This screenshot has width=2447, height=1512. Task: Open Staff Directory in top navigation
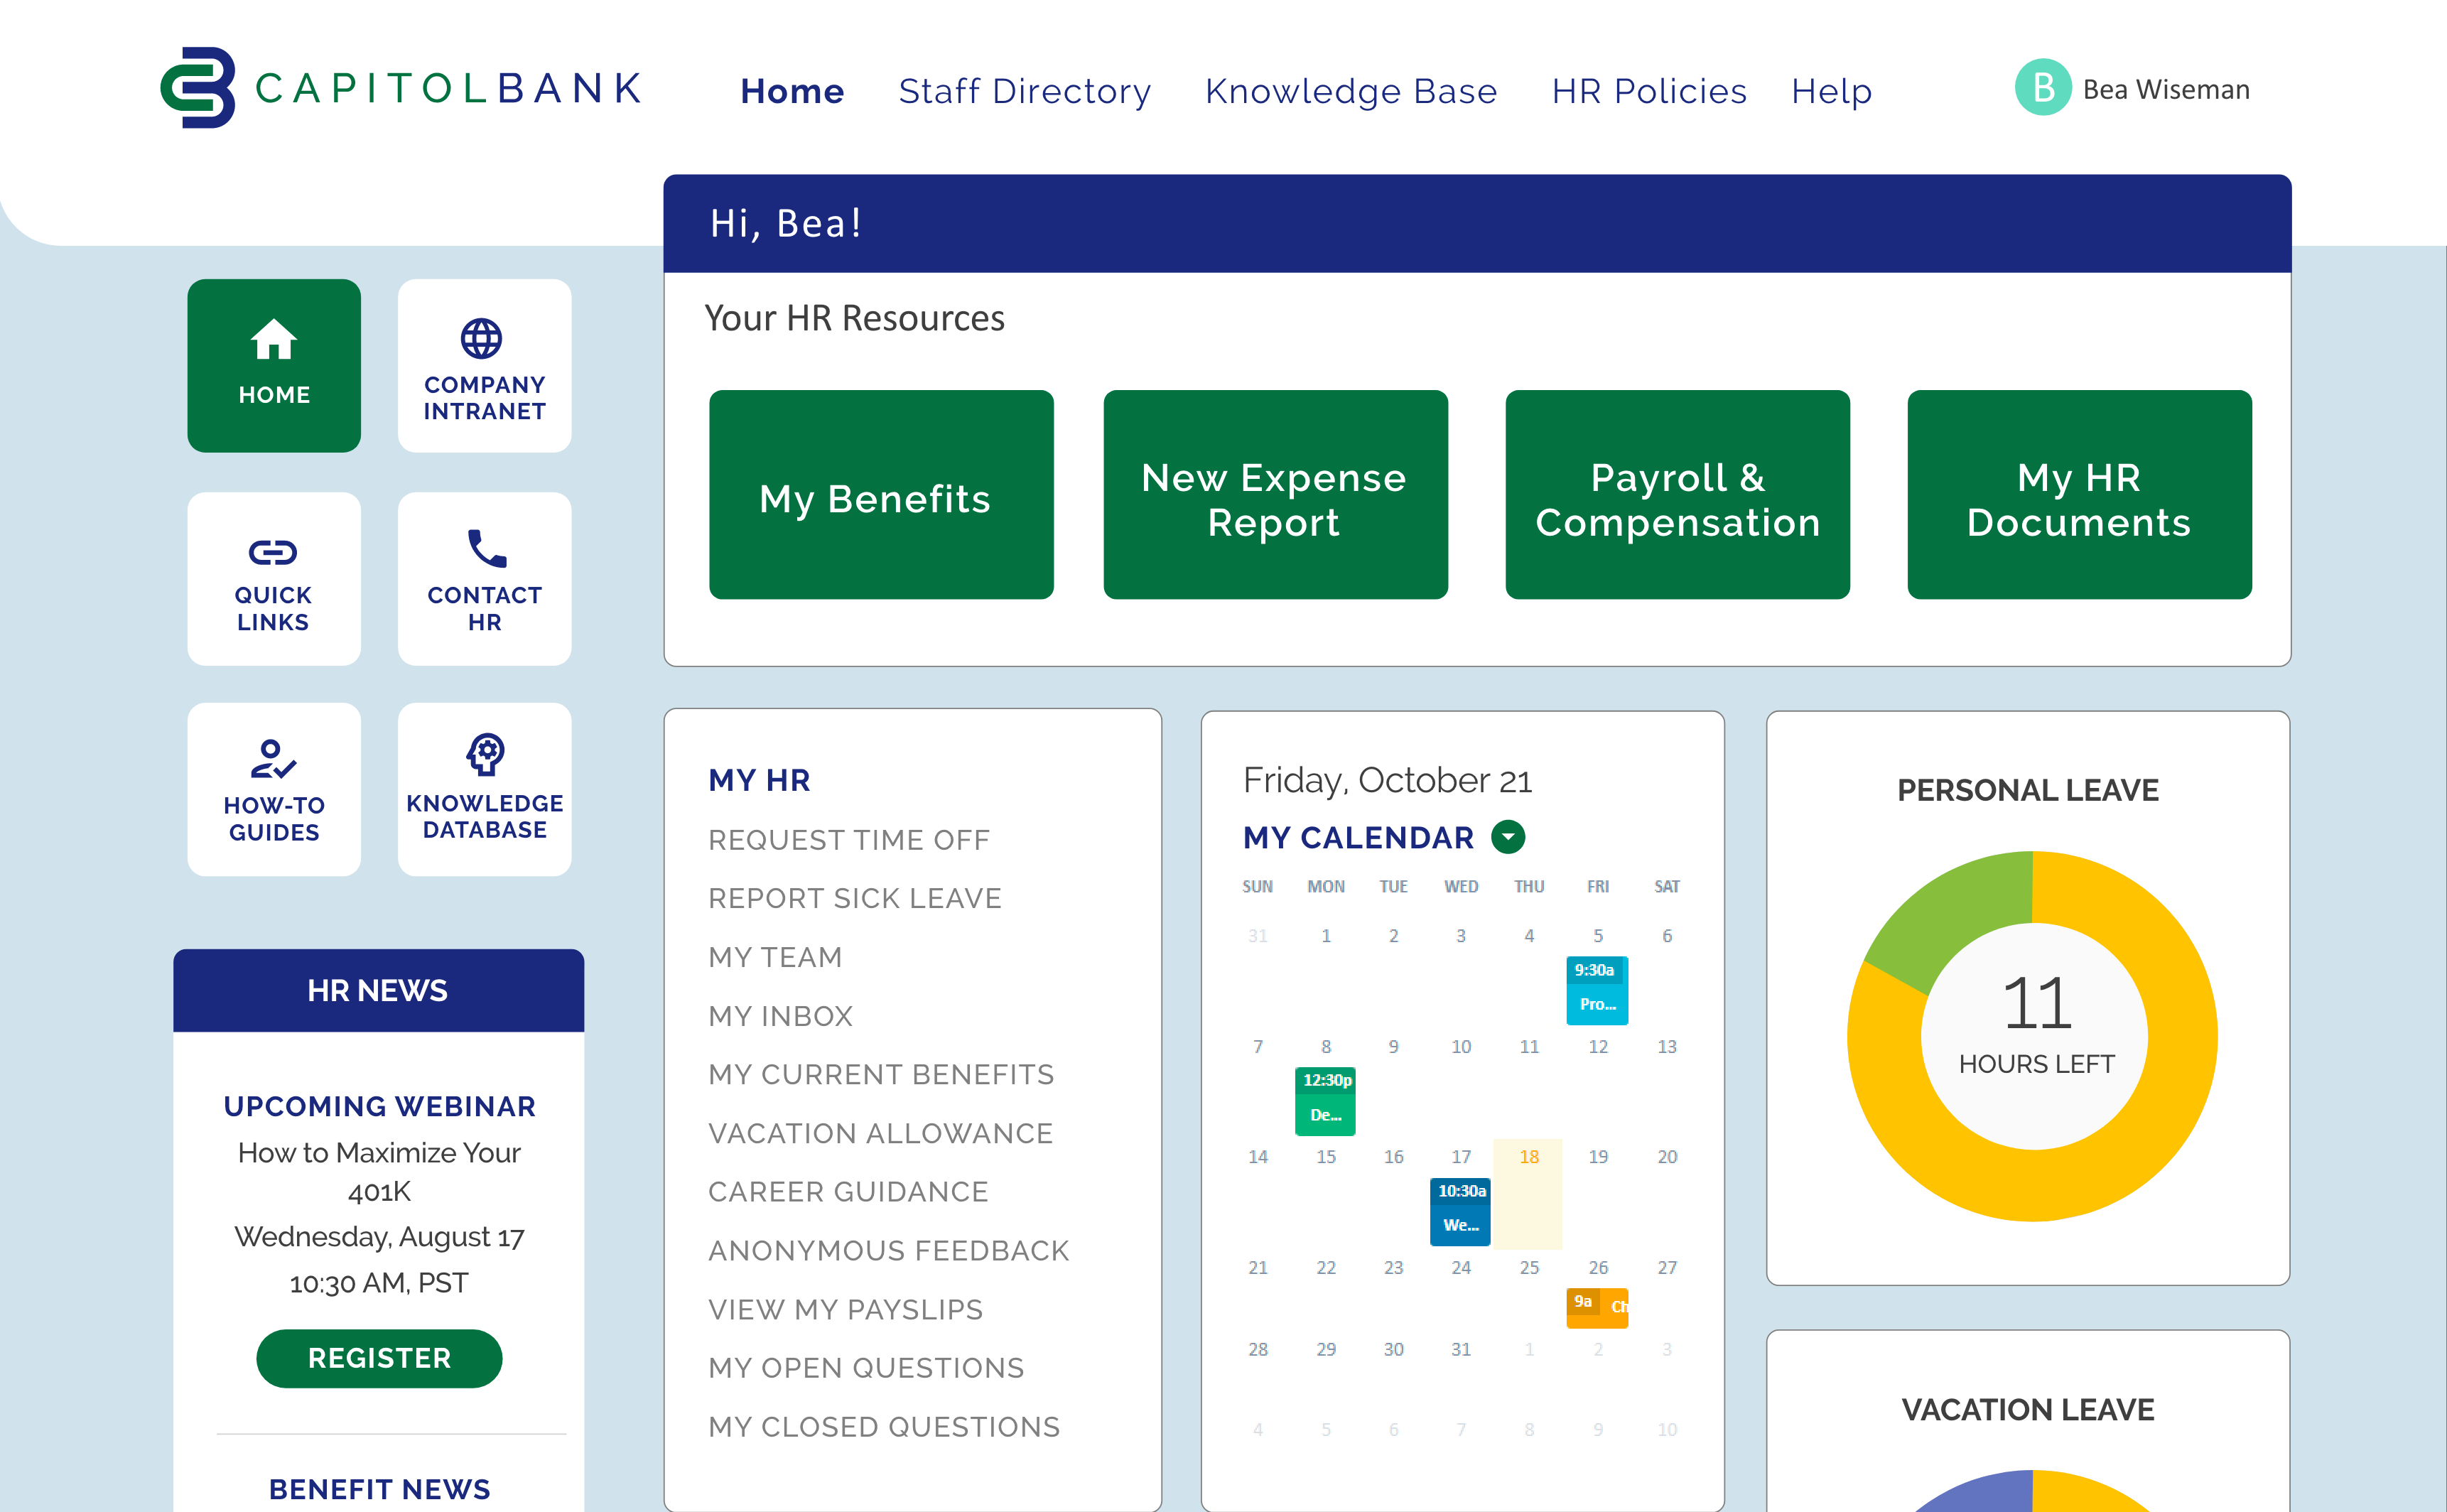(1024, 91)
